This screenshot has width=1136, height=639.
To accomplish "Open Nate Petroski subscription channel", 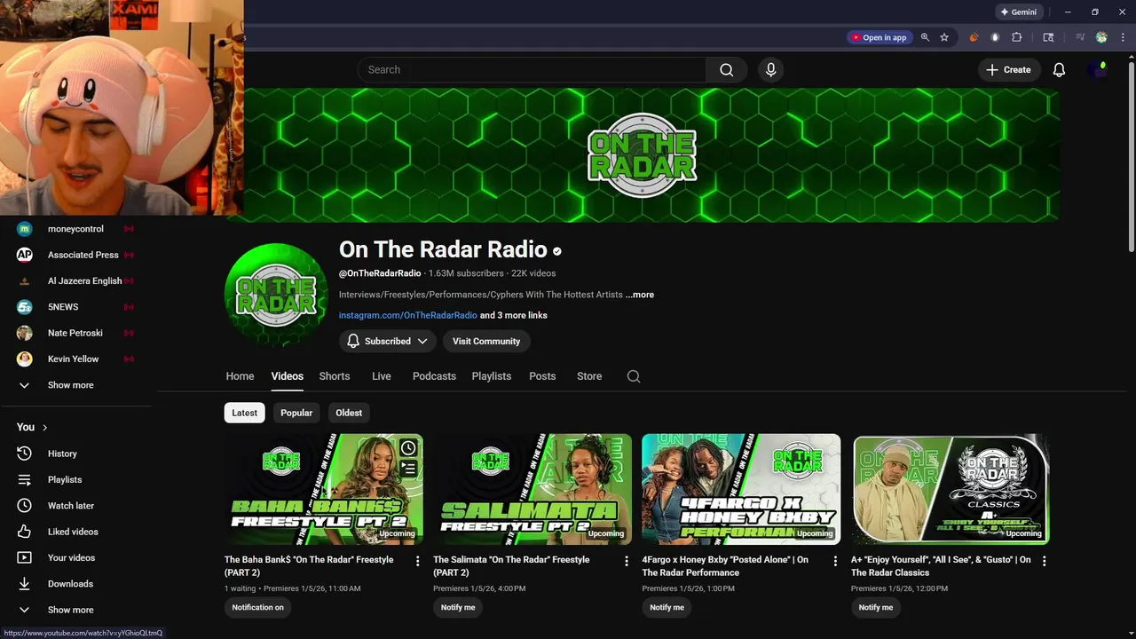I will (76, 333).
